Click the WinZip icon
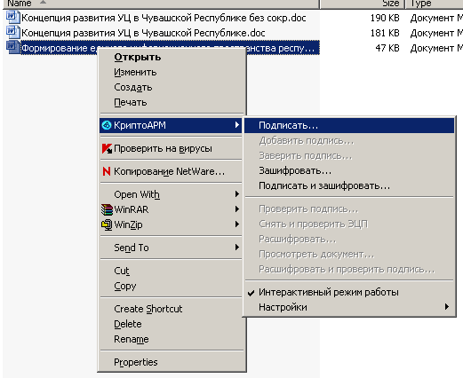 point(107,224)
